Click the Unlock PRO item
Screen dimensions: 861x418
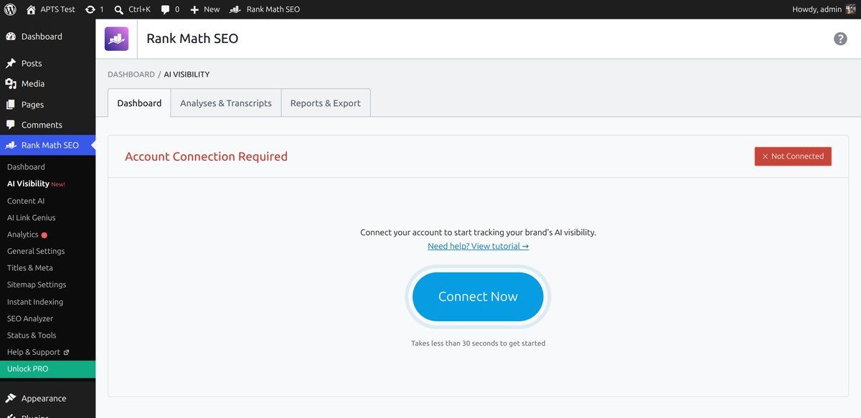47,369
